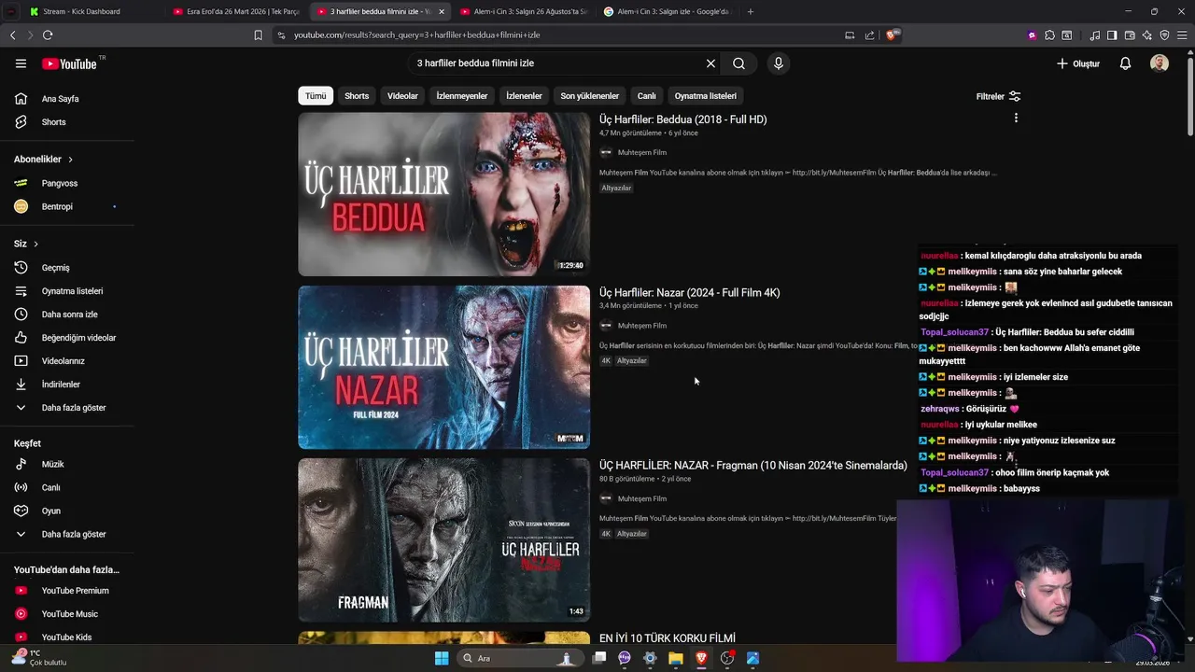Reload the page
Image resolution: width=1195 pixels, height=672 pixels.
click(x=48, y=35)
